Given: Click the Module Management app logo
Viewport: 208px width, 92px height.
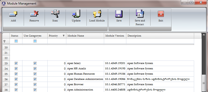Looking at the screenshot, I should pyautogui.click(x=4, y=4).
